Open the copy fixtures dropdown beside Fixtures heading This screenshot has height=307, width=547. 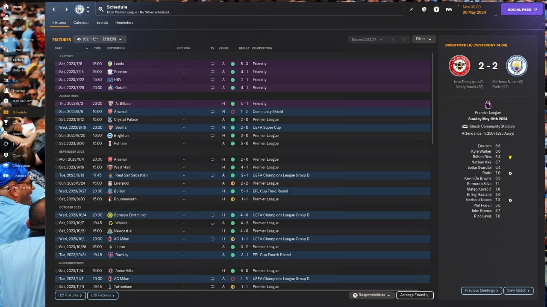pyautogui.click(x=100, y=39)
